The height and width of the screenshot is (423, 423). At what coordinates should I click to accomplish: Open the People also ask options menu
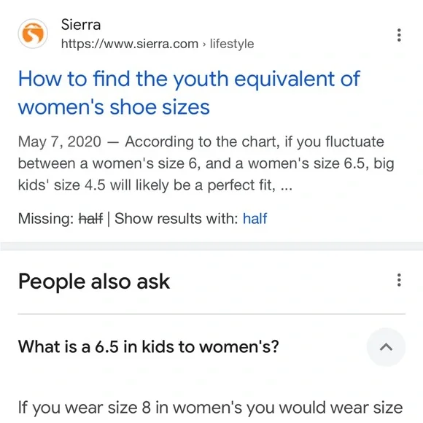(x=399, y=280)
